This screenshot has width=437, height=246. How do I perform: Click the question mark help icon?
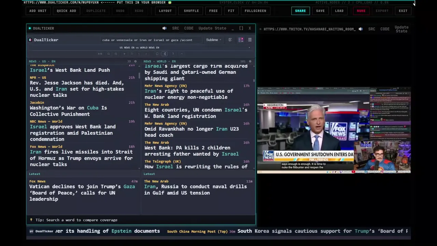pyautogui.click(x=173, y=54)
